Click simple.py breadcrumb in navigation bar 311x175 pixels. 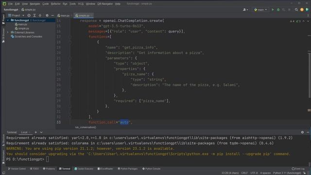click(x=29, y=10)
